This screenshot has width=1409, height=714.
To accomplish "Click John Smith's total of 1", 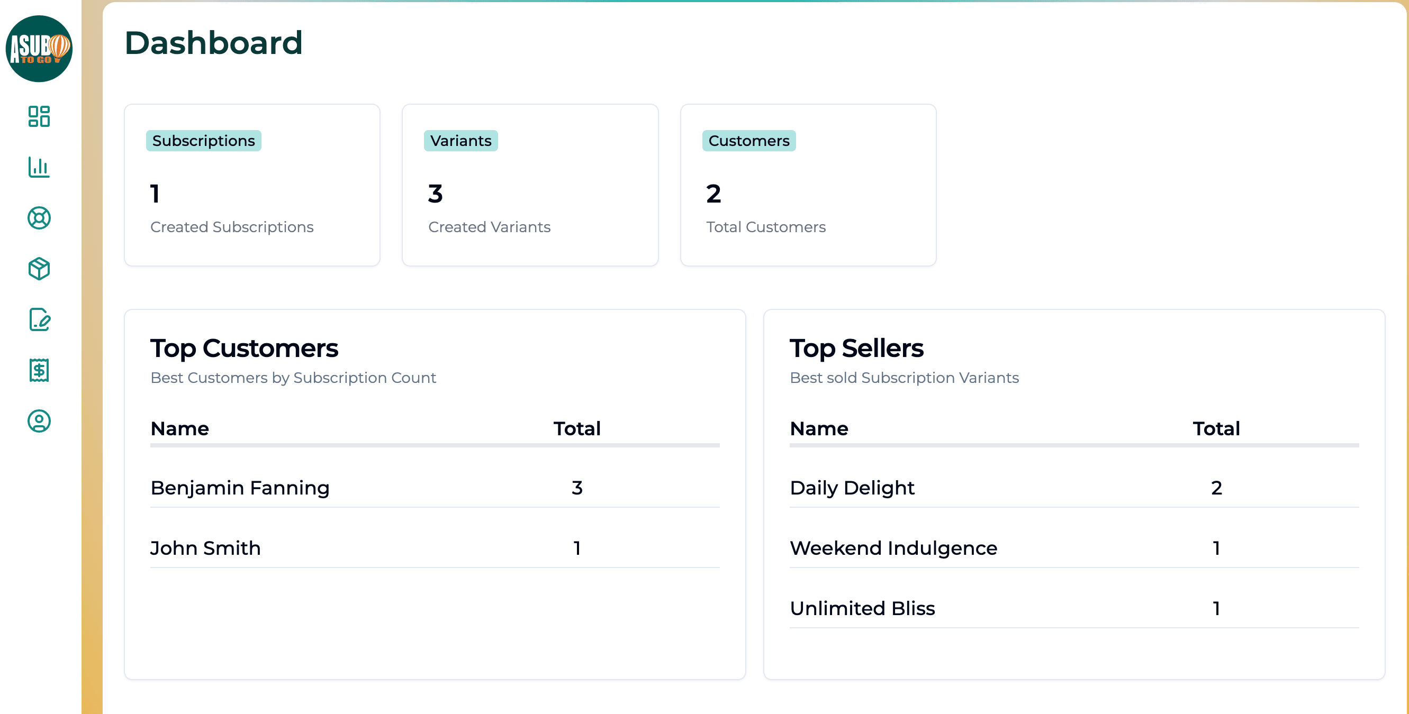I will point(577,548).
